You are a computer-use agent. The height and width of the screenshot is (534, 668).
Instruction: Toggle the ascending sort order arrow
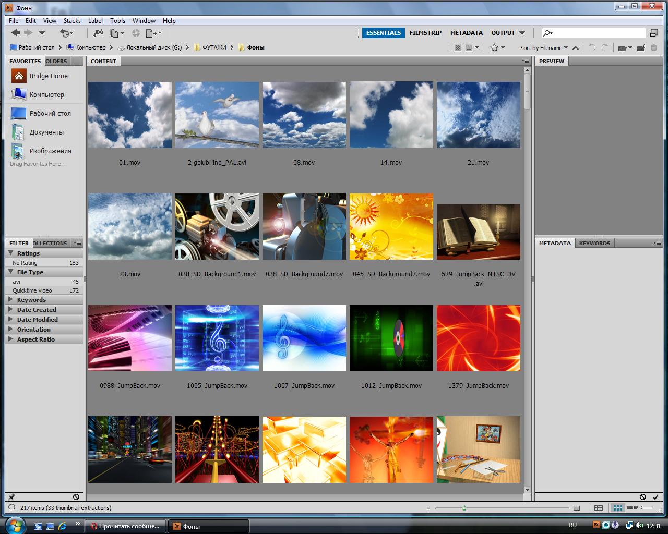(576, 48)
